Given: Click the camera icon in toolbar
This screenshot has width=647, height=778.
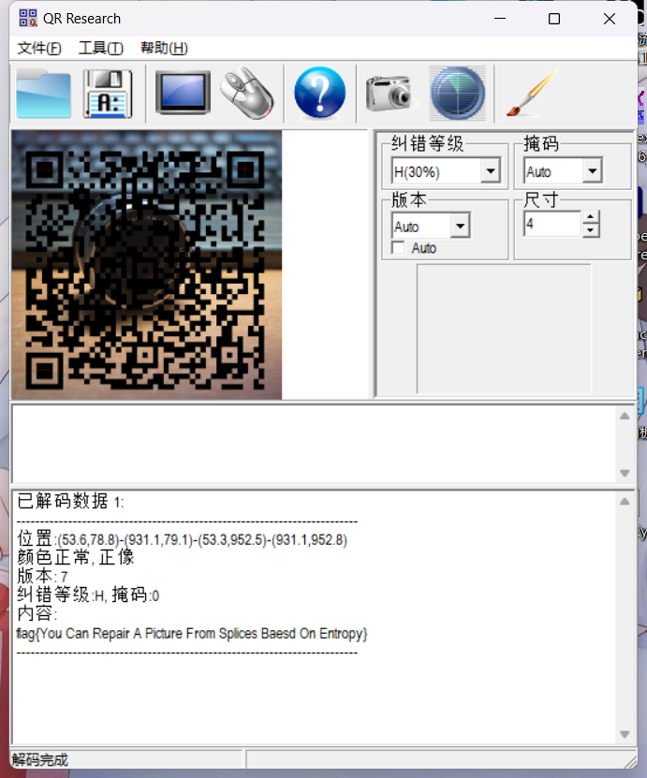Looking at the screenshot, I should pos(389,94).
